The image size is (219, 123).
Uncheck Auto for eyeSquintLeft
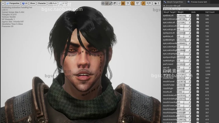(x=198, y=33)
